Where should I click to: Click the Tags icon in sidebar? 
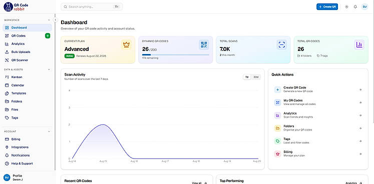pyautogui.click(x=7, y=117)
